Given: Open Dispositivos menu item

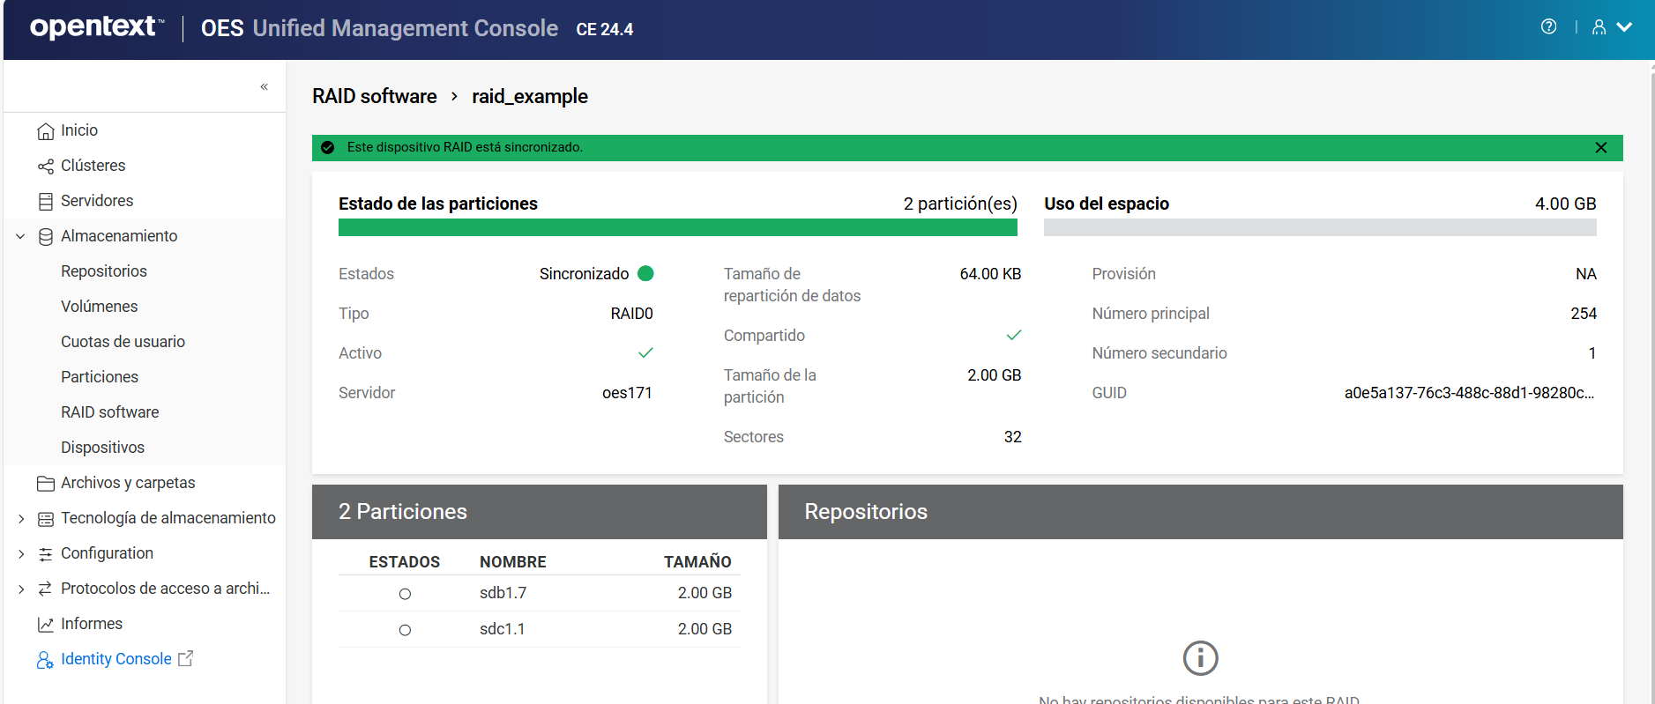Looking at the screenshot, I should (x=102, y=448).
